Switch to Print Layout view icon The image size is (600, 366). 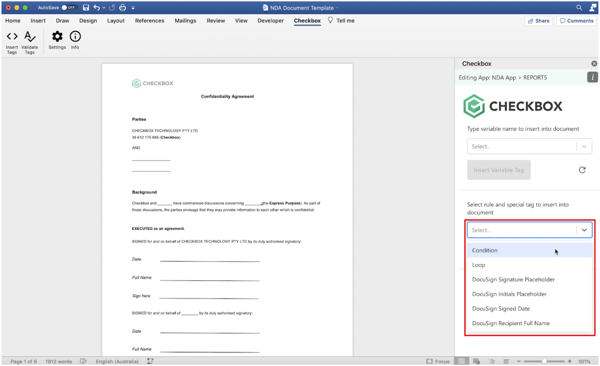[461, 361]
